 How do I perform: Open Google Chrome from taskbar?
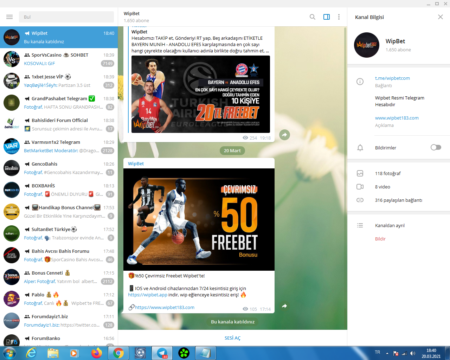click(118, 353)
